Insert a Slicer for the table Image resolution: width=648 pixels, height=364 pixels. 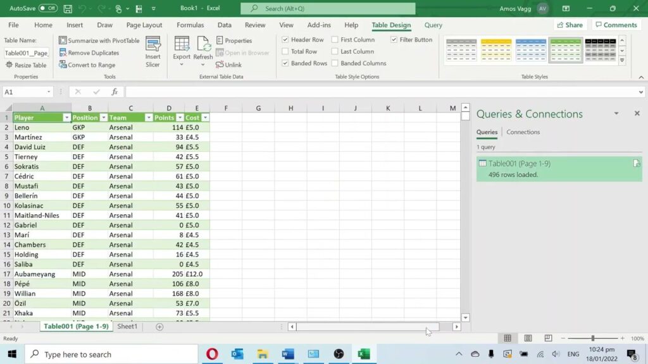coord(153,52)
